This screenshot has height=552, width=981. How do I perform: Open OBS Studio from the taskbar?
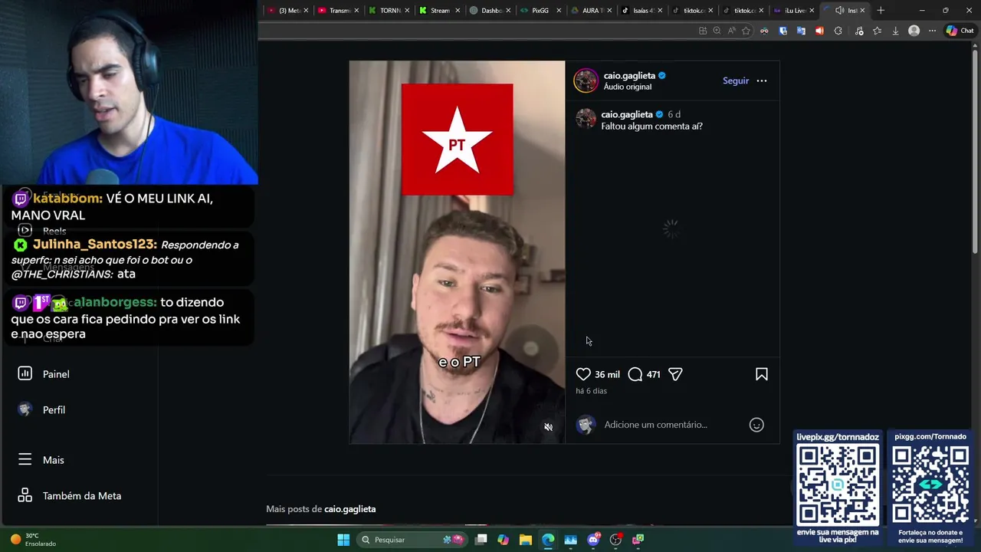(615, 540)
